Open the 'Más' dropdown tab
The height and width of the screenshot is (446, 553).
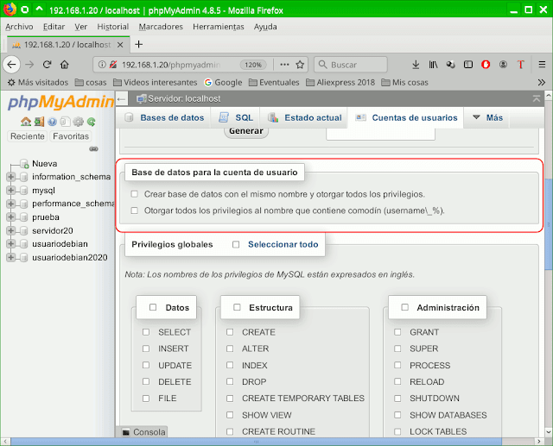tap(486, 117)
